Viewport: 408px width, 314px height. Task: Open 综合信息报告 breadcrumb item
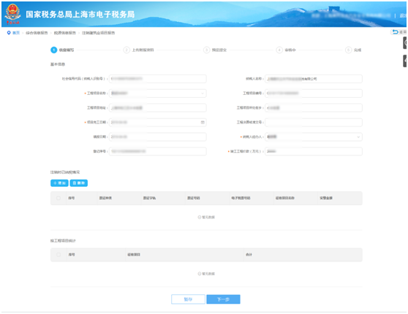[37, 33]
